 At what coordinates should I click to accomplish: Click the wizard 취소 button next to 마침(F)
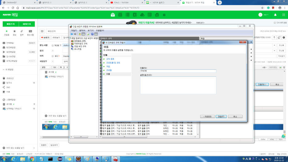235,117
